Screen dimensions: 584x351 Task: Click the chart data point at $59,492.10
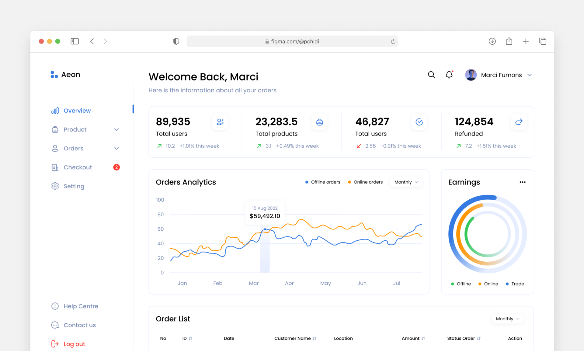(265, 229)
